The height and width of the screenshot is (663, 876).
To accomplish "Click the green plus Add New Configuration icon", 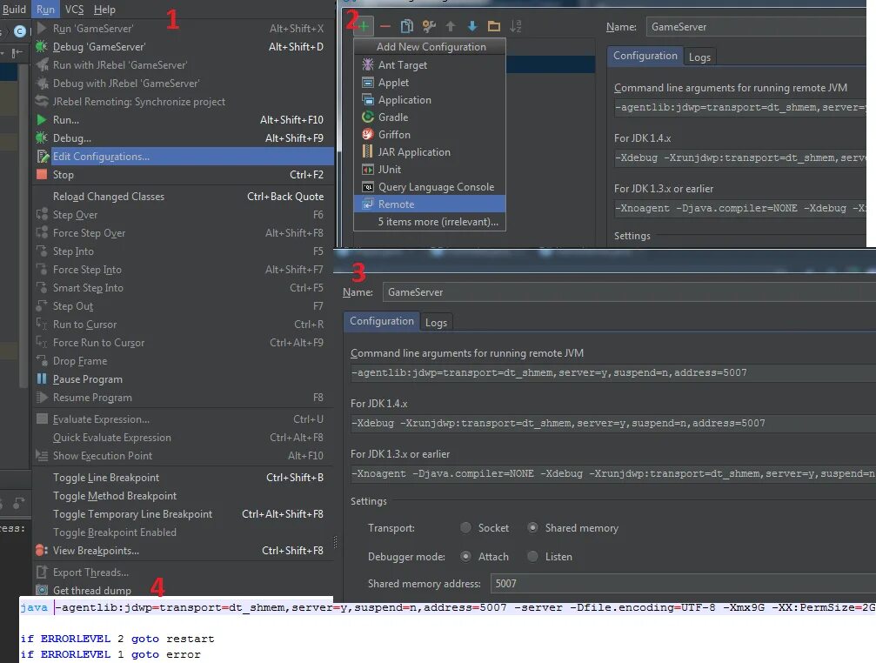I will [363, 26].
